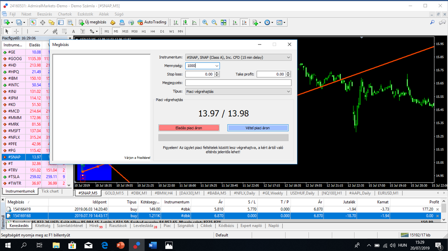Switch to the MN timeframe
The image size is (448, 251).
tap(180, 31)
